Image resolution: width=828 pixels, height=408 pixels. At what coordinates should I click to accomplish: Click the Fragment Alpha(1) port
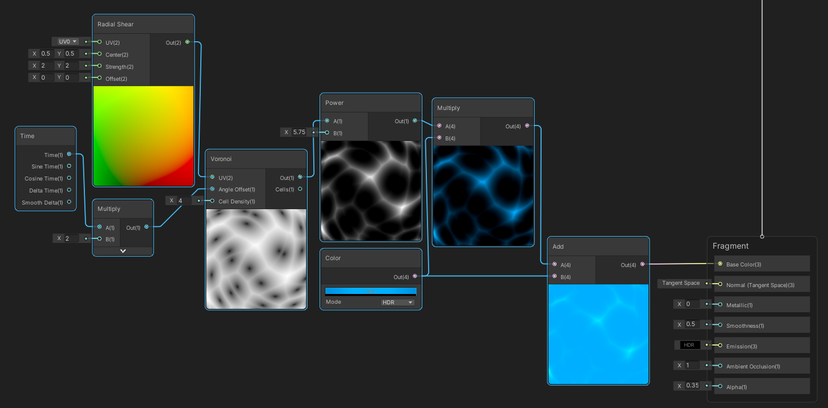[720, 386]
